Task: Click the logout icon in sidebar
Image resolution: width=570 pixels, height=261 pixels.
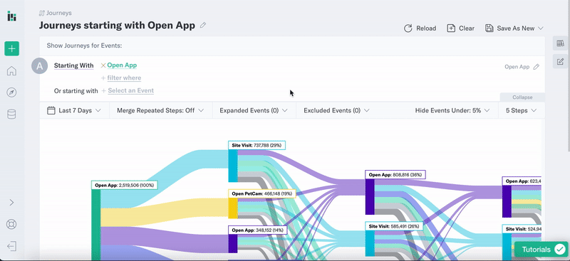Action: coord(11,246)
